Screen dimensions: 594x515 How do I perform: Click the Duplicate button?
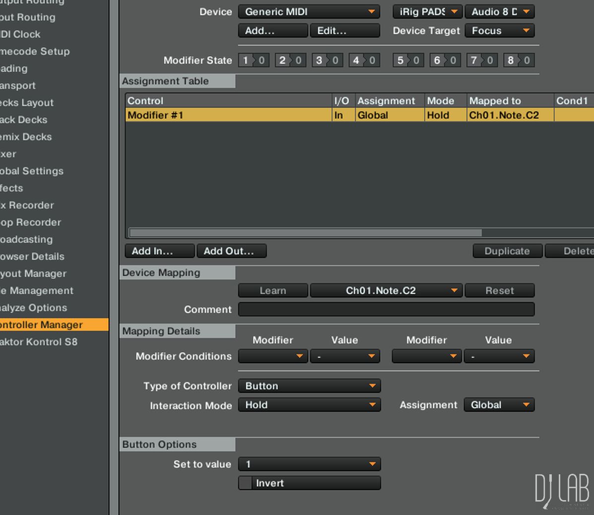click(x=507, y=251)
